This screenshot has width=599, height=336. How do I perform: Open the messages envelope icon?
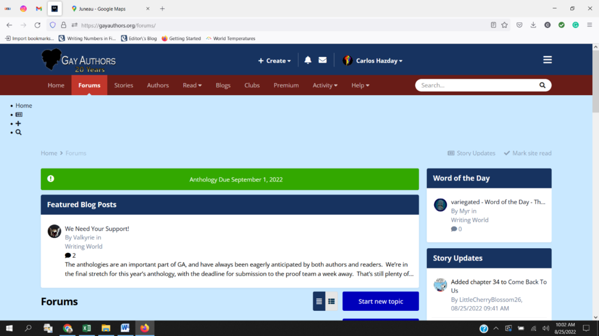[322, 60]
